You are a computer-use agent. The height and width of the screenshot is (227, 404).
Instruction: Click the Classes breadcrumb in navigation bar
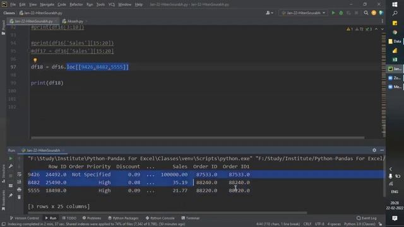[9, 13]
